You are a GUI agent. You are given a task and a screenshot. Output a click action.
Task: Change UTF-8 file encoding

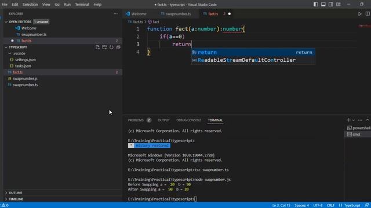tap(318, 206)
